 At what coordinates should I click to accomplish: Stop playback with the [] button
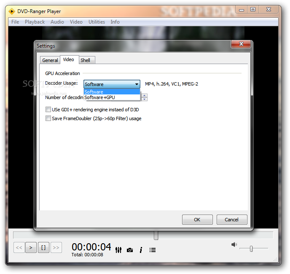[43, 247]
